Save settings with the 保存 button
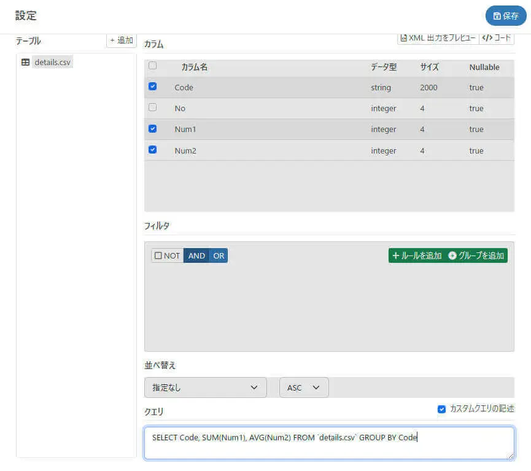 click(506, 15)
